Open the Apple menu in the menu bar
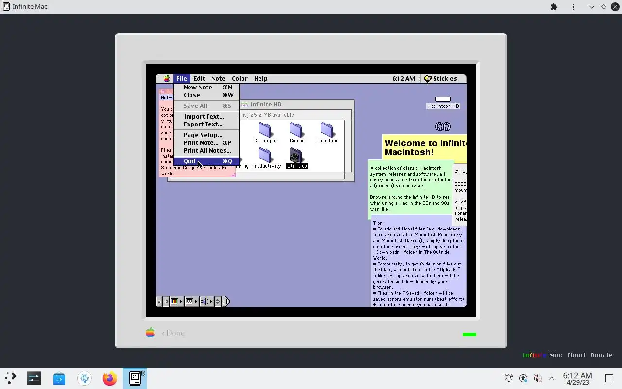The width and height of the screenshot is (622, 389). (167, 79)
